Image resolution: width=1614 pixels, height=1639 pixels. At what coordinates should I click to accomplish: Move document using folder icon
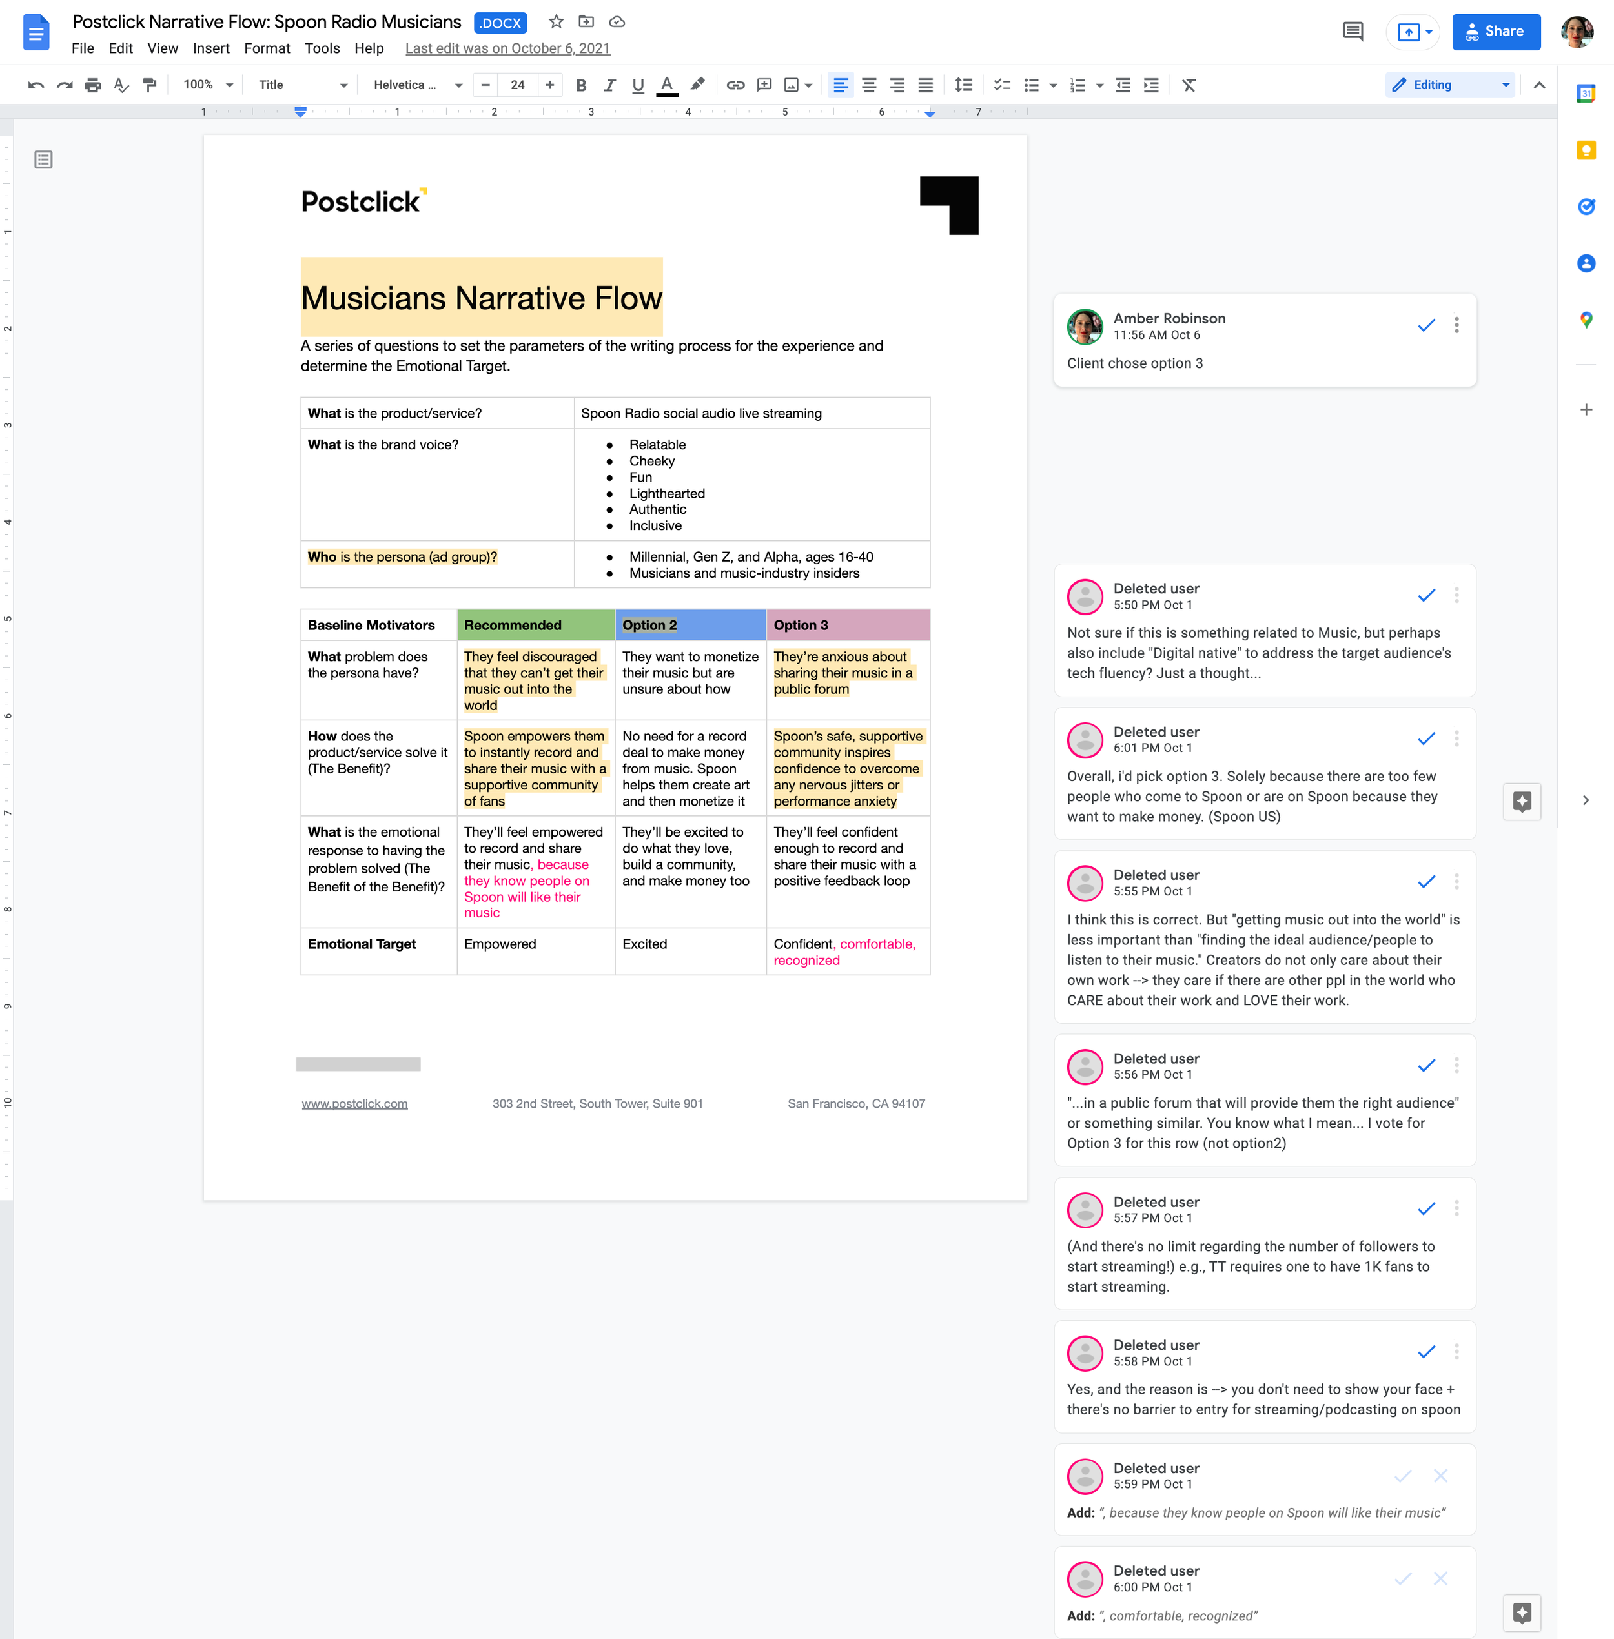pyautogui.click(x=586, y=22)
